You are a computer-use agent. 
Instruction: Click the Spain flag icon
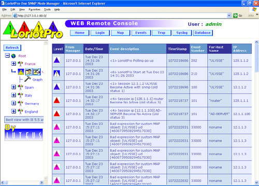20,87
